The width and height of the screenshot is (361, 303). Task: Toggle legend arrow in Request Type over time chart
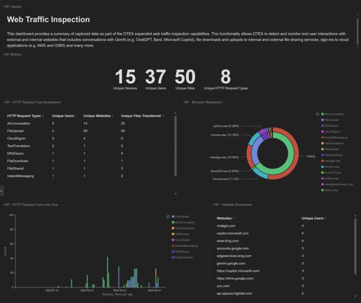(x=168, y=216)
